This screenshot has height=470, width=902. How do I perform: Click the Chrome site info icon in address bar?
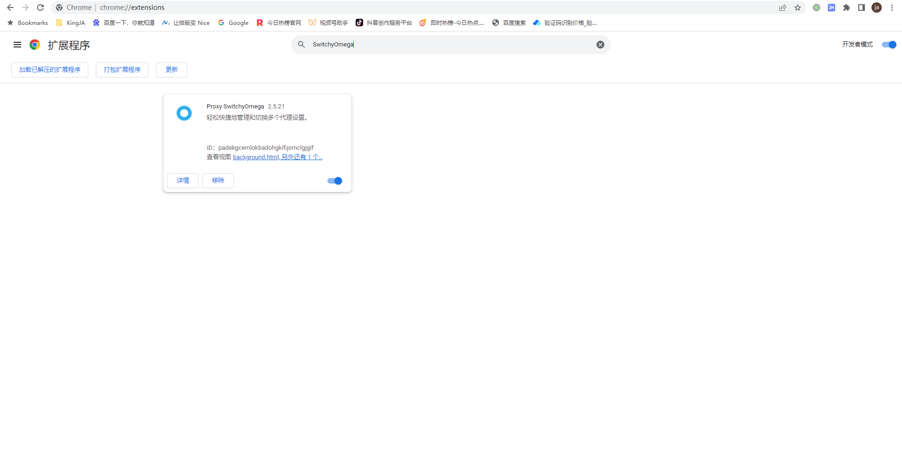[x=59, y=8]
